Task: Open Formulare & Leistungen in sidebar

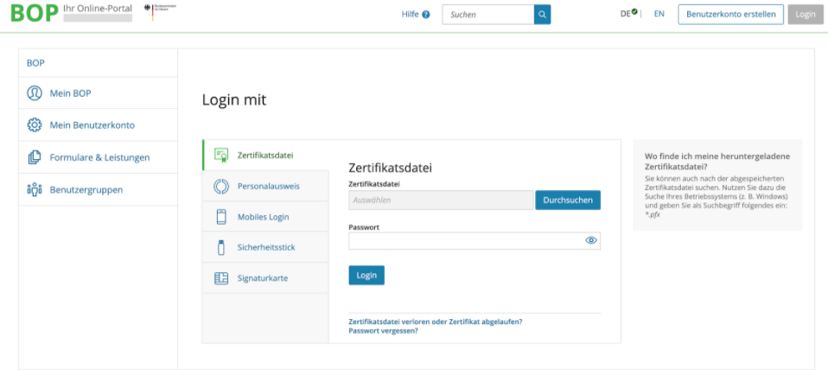Action: click(x=99, y=157)
